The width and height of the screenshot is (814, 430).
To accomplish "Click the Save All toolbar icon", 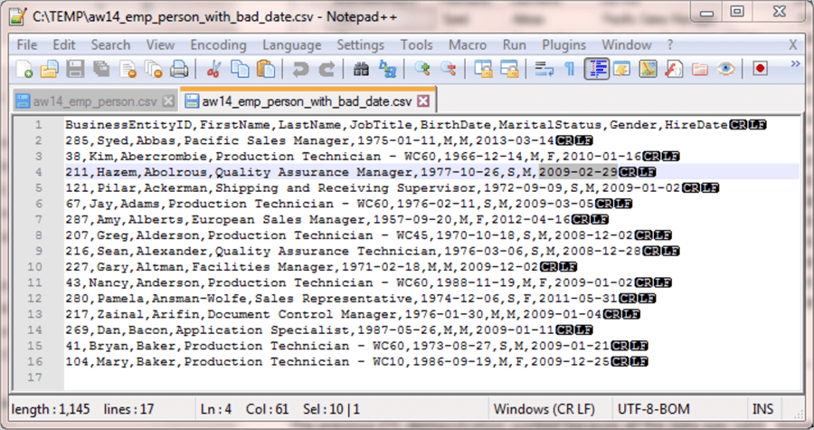I will pos(101,69).
